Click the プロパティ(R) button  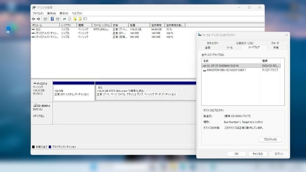tap(269, 139)
